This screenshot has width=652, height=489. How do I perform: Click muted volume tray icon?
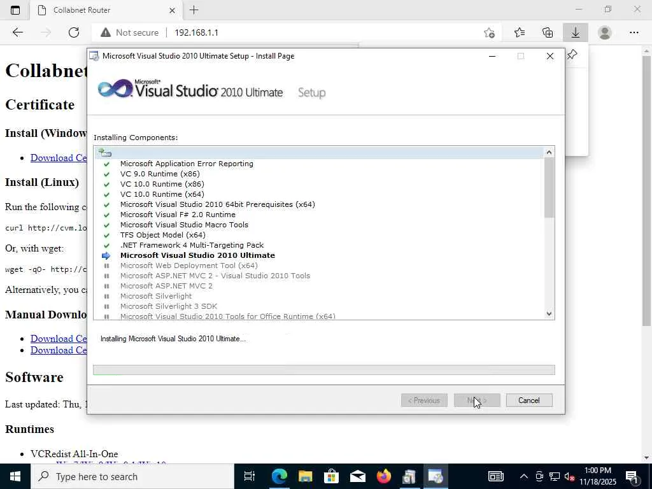pos(570,476)
